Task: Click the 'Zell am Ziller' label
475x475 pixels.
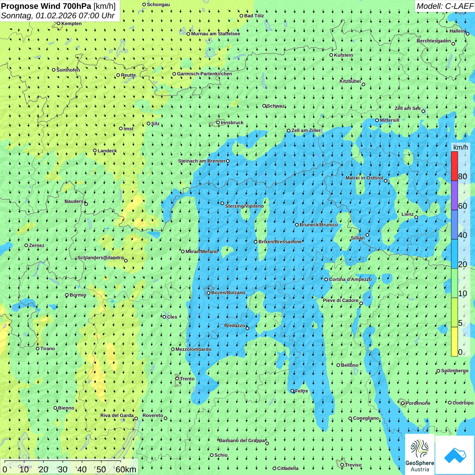Action: click(x=306, y=130)
